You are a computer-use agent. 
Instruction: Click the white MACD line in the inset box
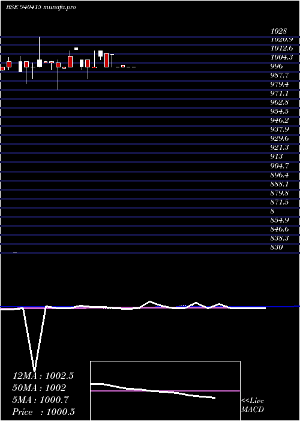click(x=153, y=391)
